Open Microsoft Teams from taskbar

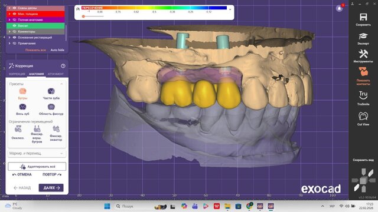tap(195, 206)
